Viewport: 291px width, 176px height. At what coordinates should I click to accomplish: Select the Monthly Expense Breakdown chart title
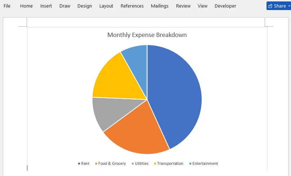coord(147,35)
